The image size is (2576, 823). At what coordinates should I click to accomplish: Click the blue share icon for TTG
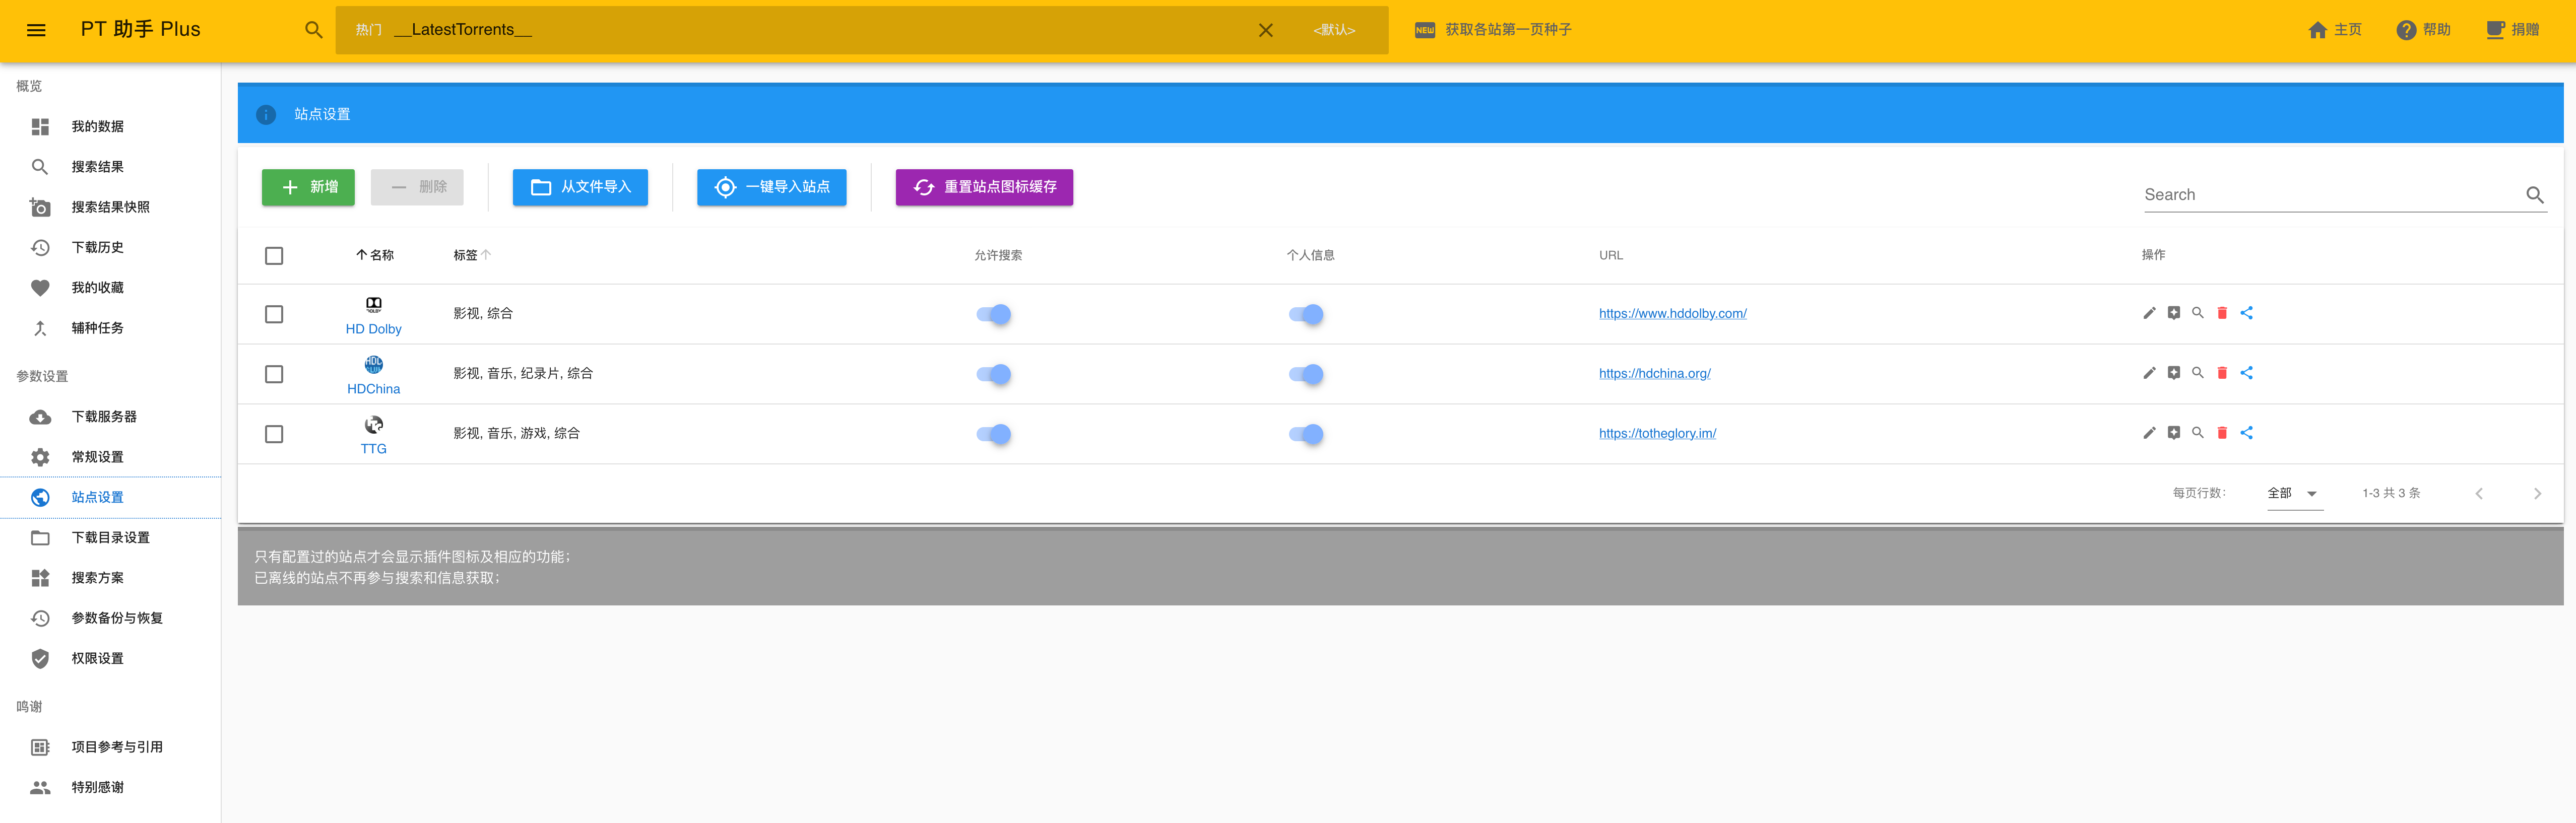[x=2246, y=433]
